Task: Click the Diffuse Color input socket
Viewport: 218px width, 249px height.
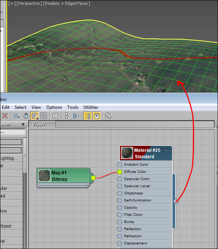Action: pos(120,172)
